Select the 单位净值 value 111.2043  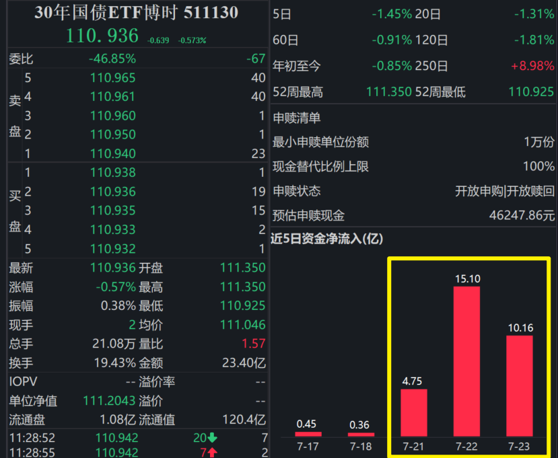(x=109, y=401)
